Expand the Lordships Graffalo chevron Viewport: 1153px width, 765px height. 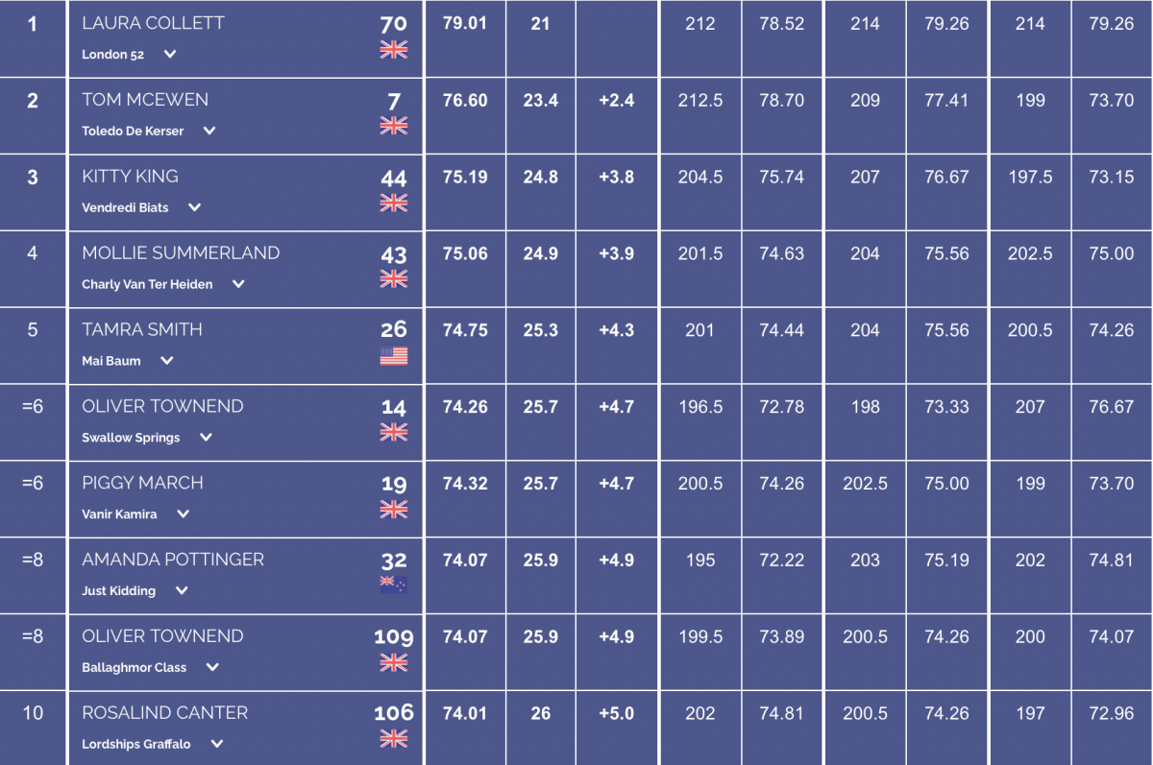click(216, 744)
